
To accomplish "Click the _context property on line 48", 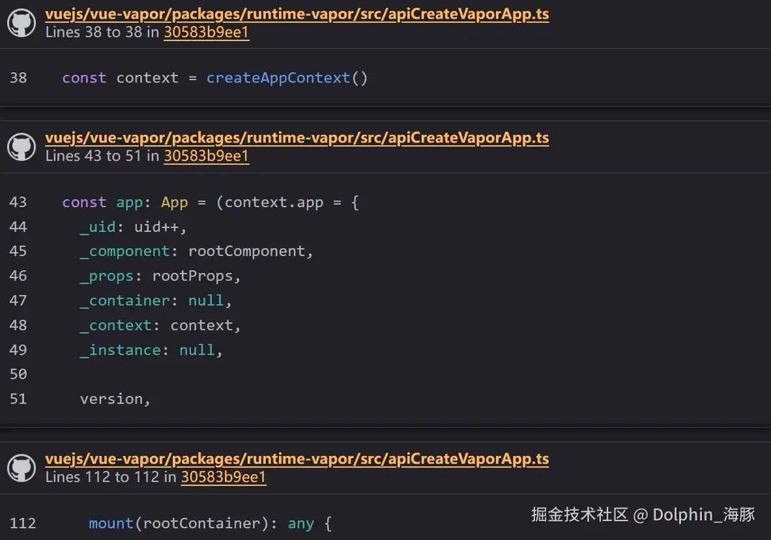I will pos(116,325).
